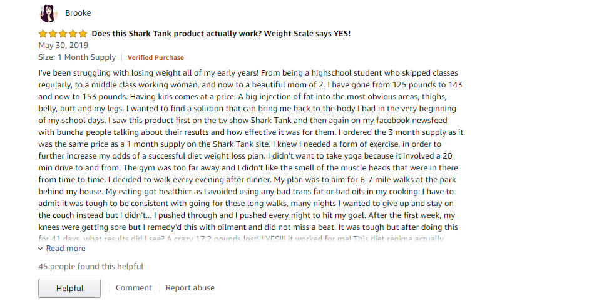Click the third rating star
Image resolution: width=604 pixels, height=306 pixels.
coord(63,34)
